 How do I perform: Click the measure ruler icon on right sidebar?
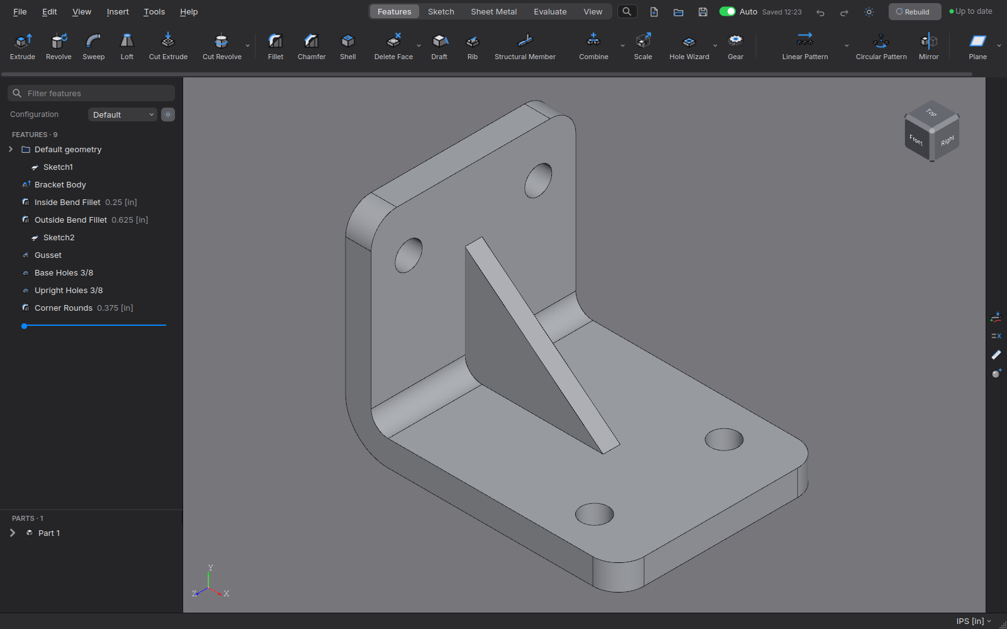click(996, 355)
